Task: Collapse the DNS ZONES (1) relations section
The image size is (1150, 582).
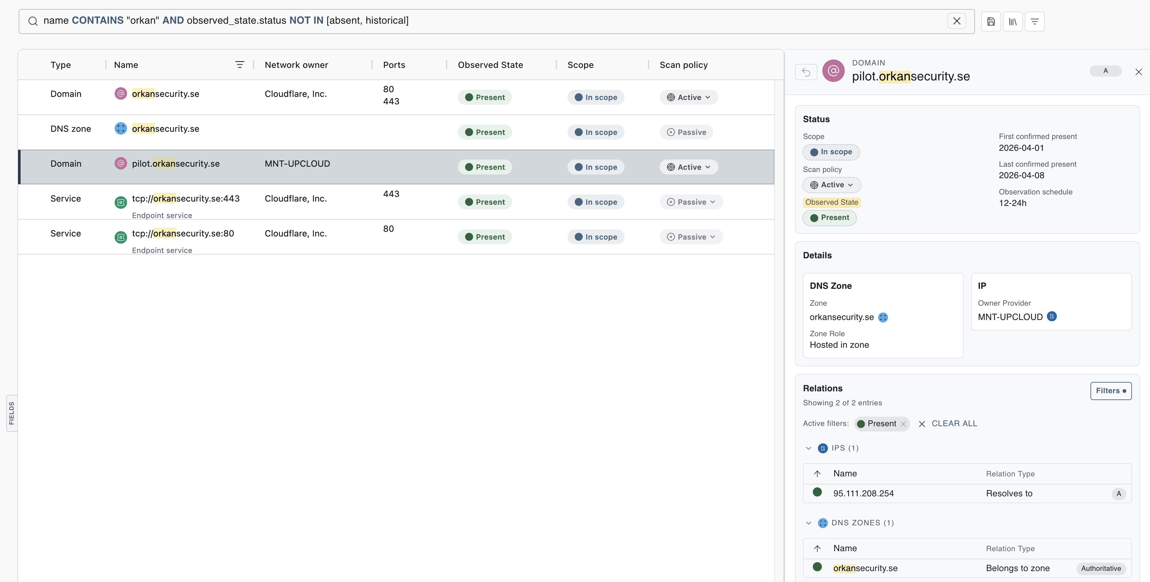Action: click(809, 522)
